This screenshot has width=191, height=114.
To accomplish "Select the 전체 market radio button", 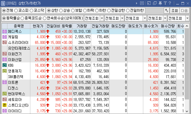I will click(x=4, y=11).
